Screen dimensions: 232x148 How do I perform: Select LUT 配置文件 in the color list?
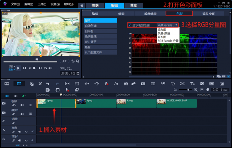pos(100,52)
